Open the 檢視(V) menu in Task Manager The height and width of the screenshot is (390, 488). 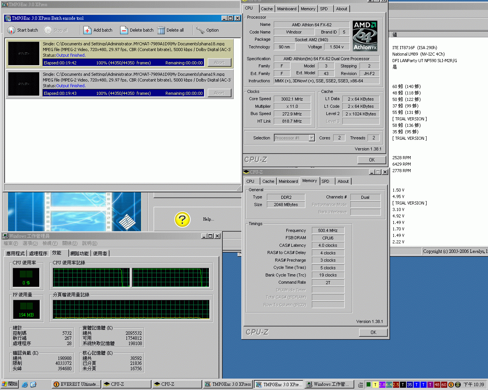[x=50, y=243]
